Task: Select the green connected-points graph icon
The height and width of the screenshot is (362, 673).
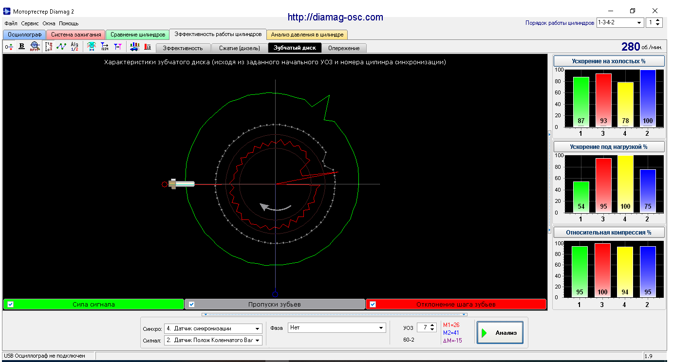Action: pos(61,47)
